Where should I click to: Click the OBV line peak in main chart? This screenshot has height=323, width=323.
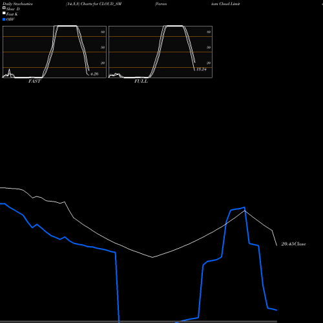tap(244, 207)
